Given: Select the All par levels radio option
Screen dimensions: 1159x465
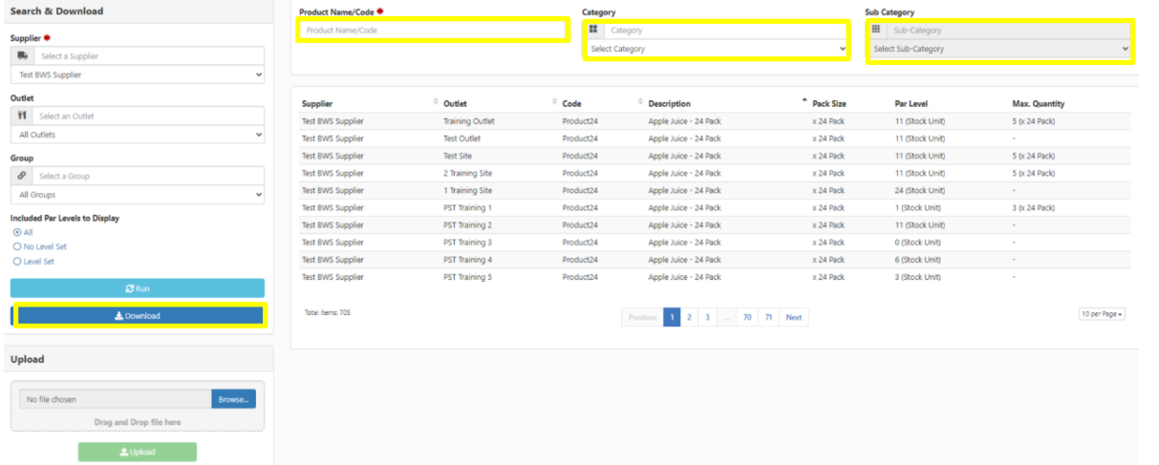Looking at the screenshot, I should coord(17,232).
